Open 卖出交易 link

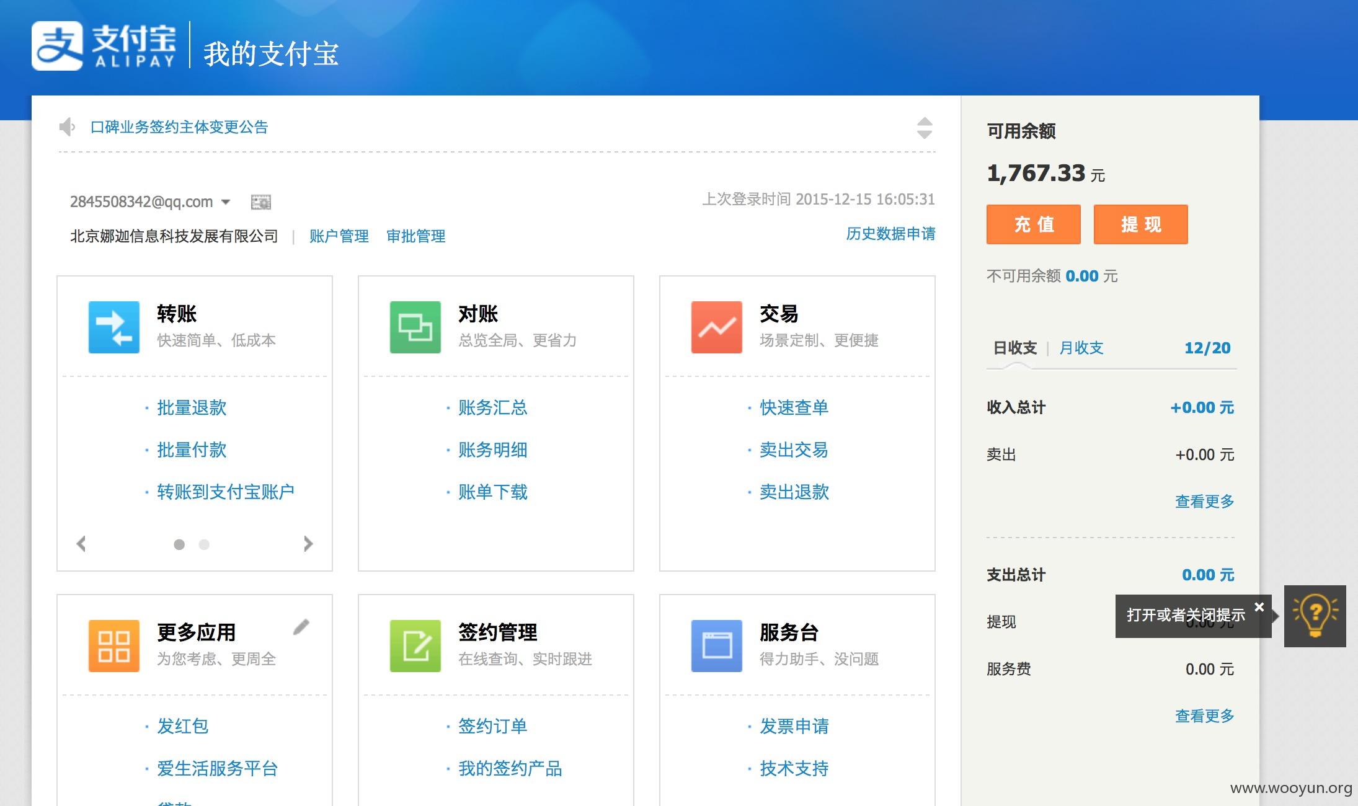[x=794, y=449]
